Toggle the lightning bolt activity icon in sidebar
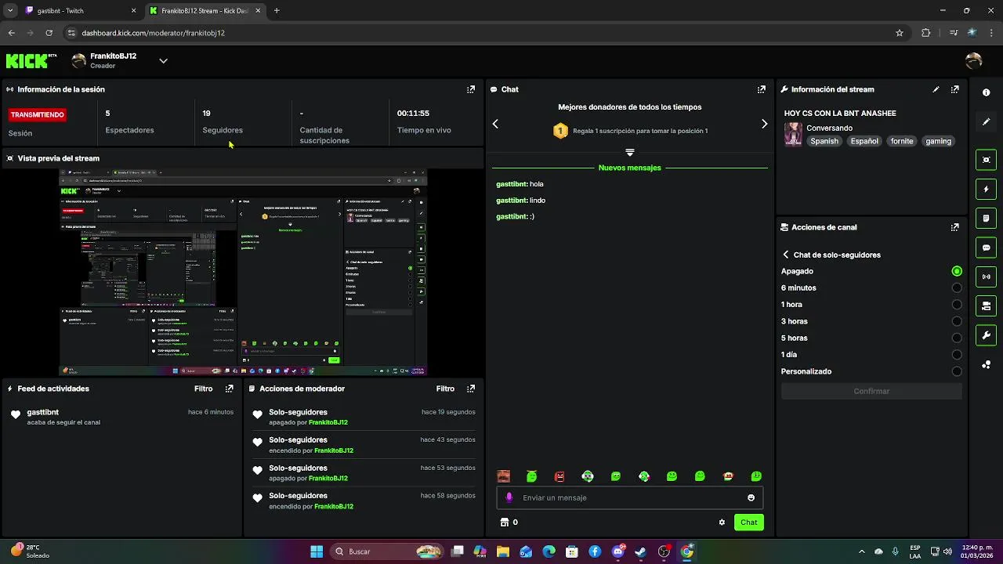This screenshot has height=564, width=1003. [x=986, y=189]
